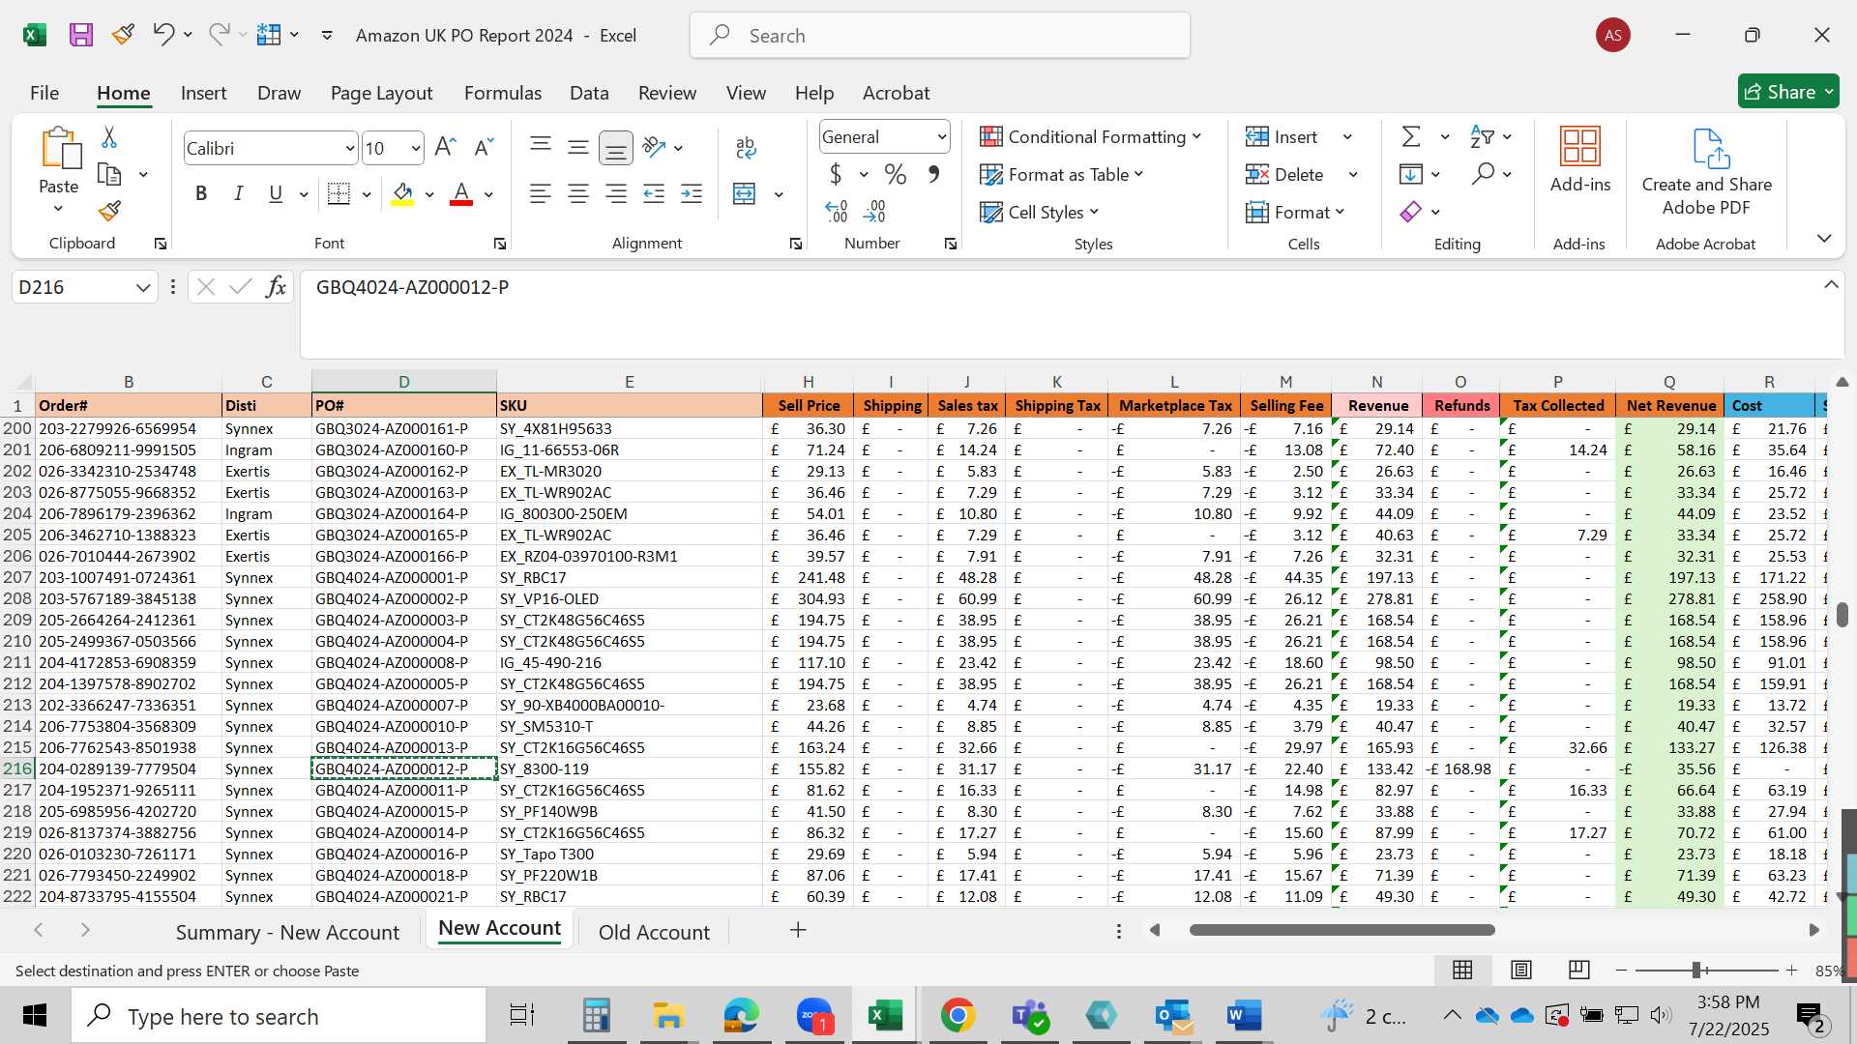Viewport: 1857px width, 1044px height.
Task: Open the Old Account sheet tab
Action: pyautogui.click(x=654, y=932)
